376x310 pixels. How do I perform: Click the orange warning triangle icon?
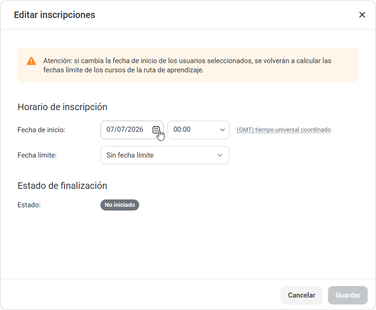31,61
